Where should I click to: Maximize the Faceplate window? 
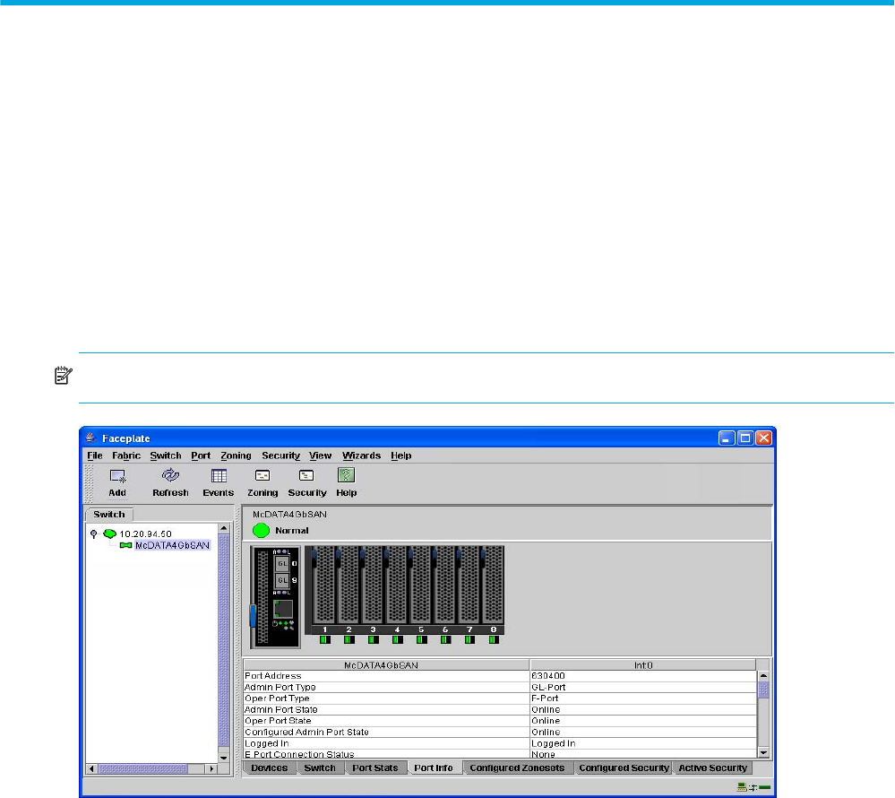click(744, 438)
